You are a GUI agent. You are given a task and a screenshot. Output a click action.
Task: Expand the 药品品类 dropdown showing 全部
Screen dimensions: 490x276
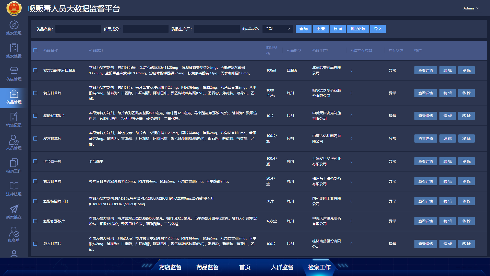(278, 29)
